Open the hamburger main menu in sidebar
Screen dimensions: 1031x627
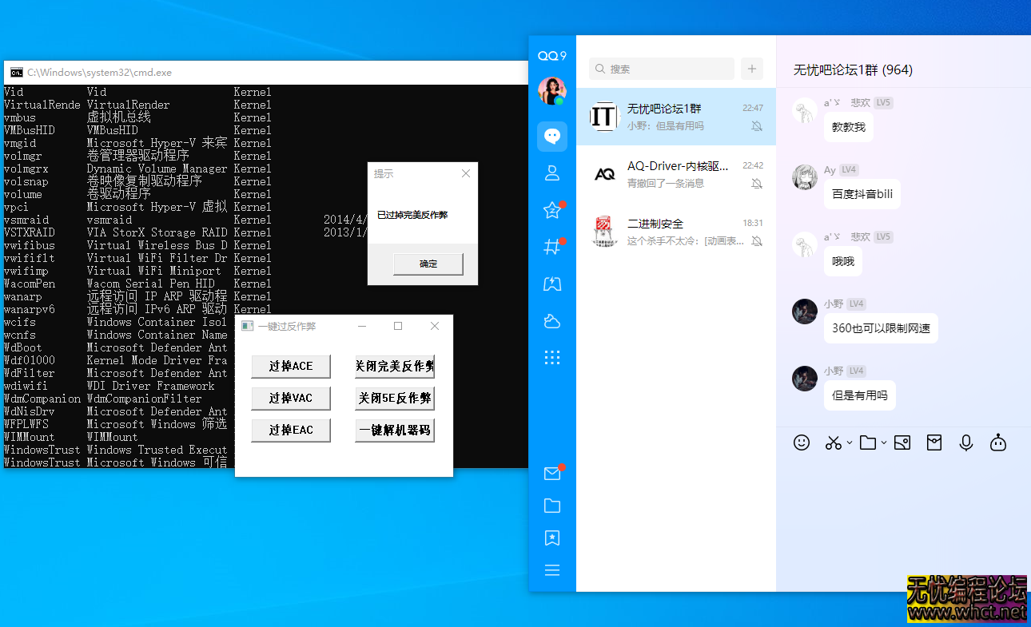pos(552,570)
